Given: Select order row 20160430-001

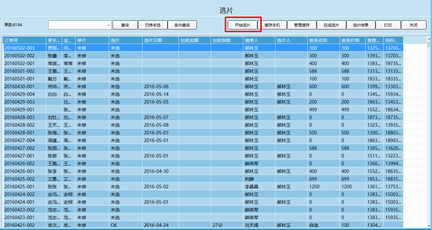Looking at the screenshot, I should click(x=203, y=87).
